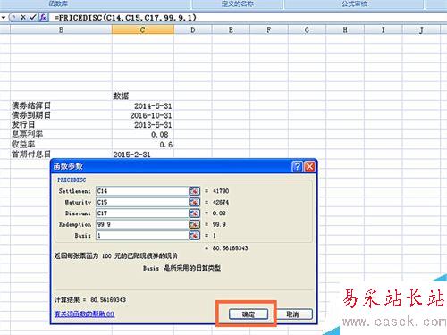Click cell with text 2015-2-31
This screenshot has height=335, width=447.
click(143, 155)
